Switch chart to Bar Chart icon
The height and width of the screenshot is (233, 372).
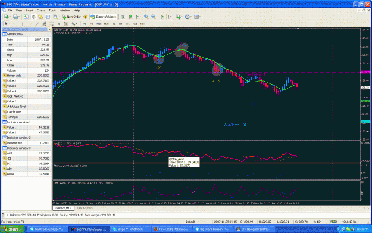(x=123, y=17)
